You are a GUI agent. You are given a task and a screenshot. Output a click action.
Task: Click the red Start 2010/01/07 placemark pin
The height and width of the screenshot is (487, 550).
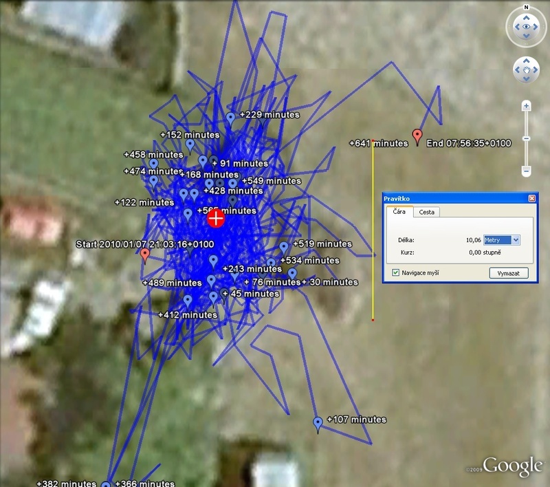click(144, 255)
